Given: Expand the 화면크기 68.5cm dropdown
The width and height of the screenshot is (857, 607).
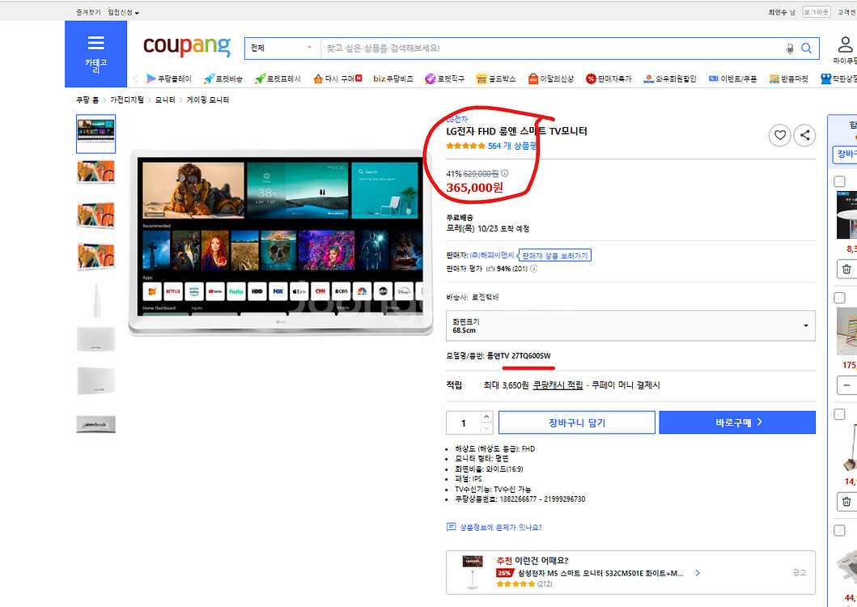Looking at the screenshot, I should [x=630, y=325].
